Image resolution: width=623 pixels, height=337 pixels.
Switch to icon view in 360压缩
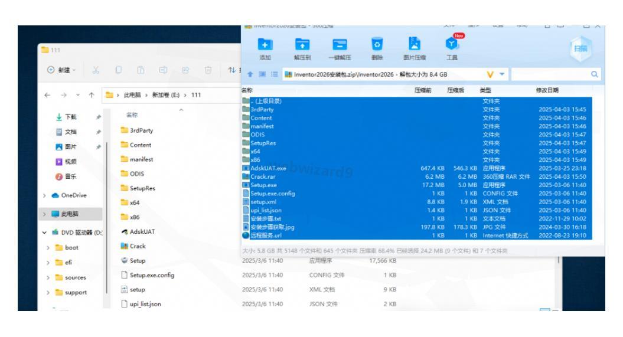pos(262,74)
